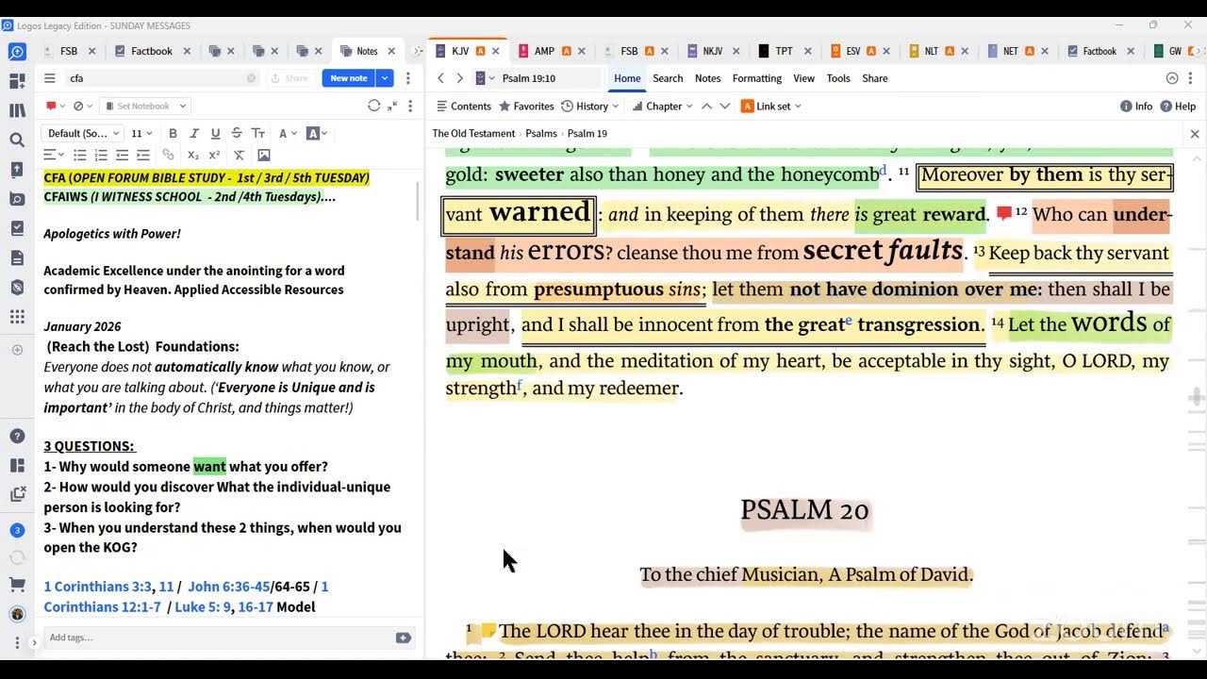
Task: Open the text color picker
Action: click(287, 133)
